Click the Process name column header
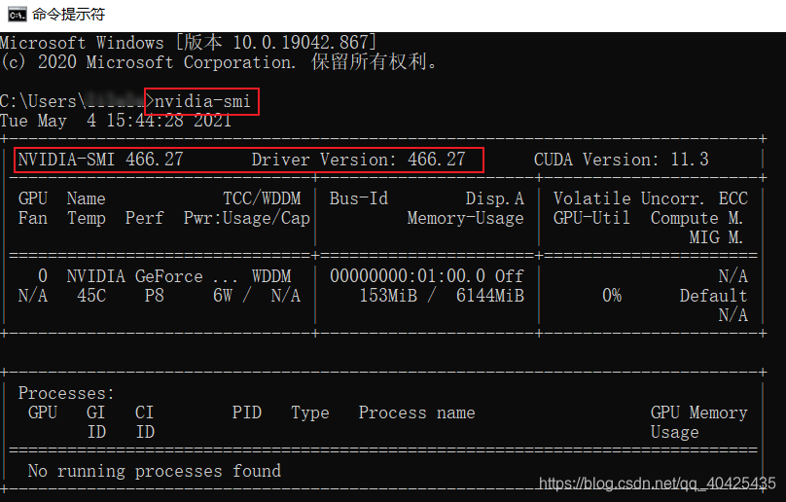 [x=416, y=412]
